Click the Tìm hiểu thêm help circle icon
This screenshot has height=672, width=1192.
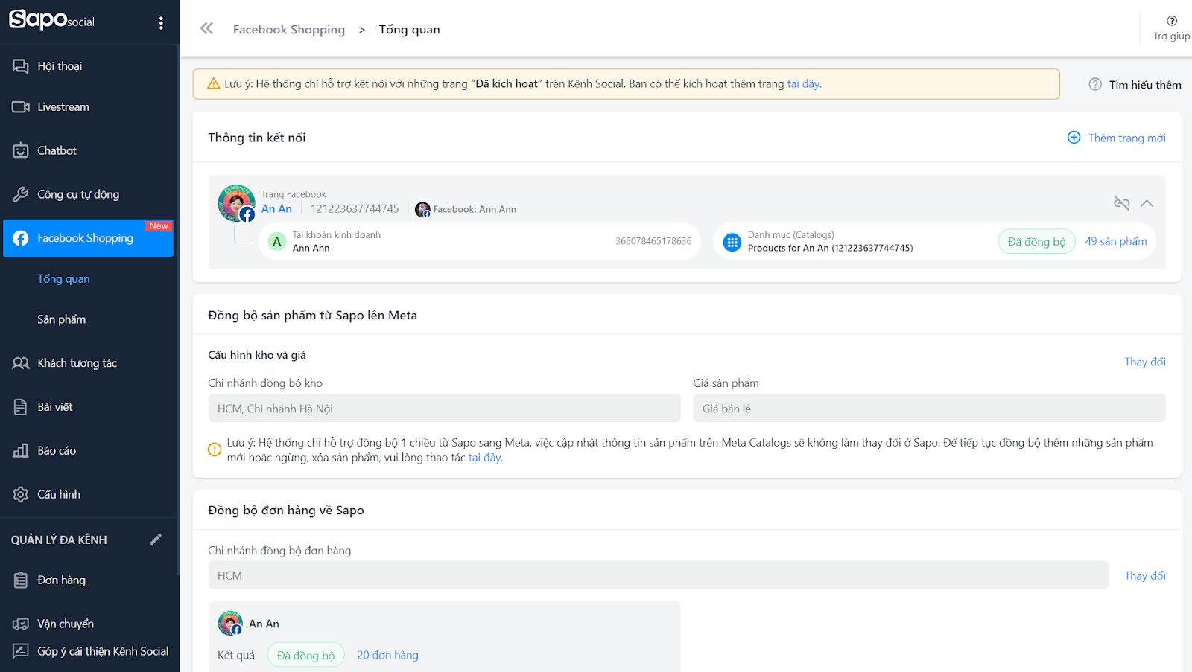[1095, 84]
